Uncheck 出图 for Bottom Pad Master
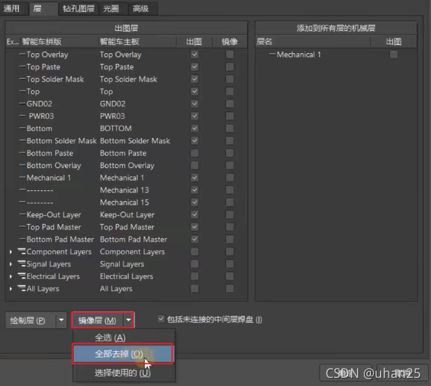 coord(194,239)
